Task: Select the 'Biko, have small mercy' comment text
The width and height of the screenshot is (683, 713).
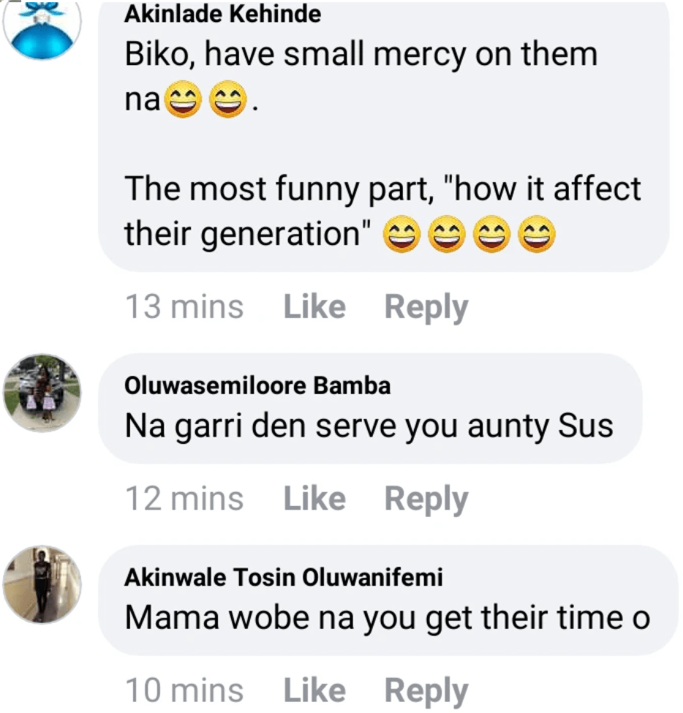Action: 361,56
